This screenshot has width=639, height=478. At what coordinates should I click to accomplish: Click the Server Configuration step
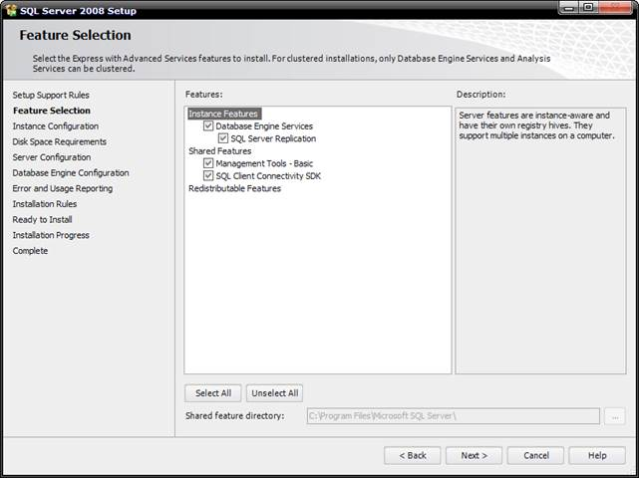point(52,157)
